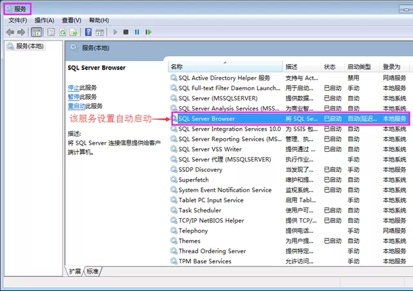This screenshot has width=413, height=291.
Task: Click the Back arrow in toolbar
Action: [x=10, y=32]
